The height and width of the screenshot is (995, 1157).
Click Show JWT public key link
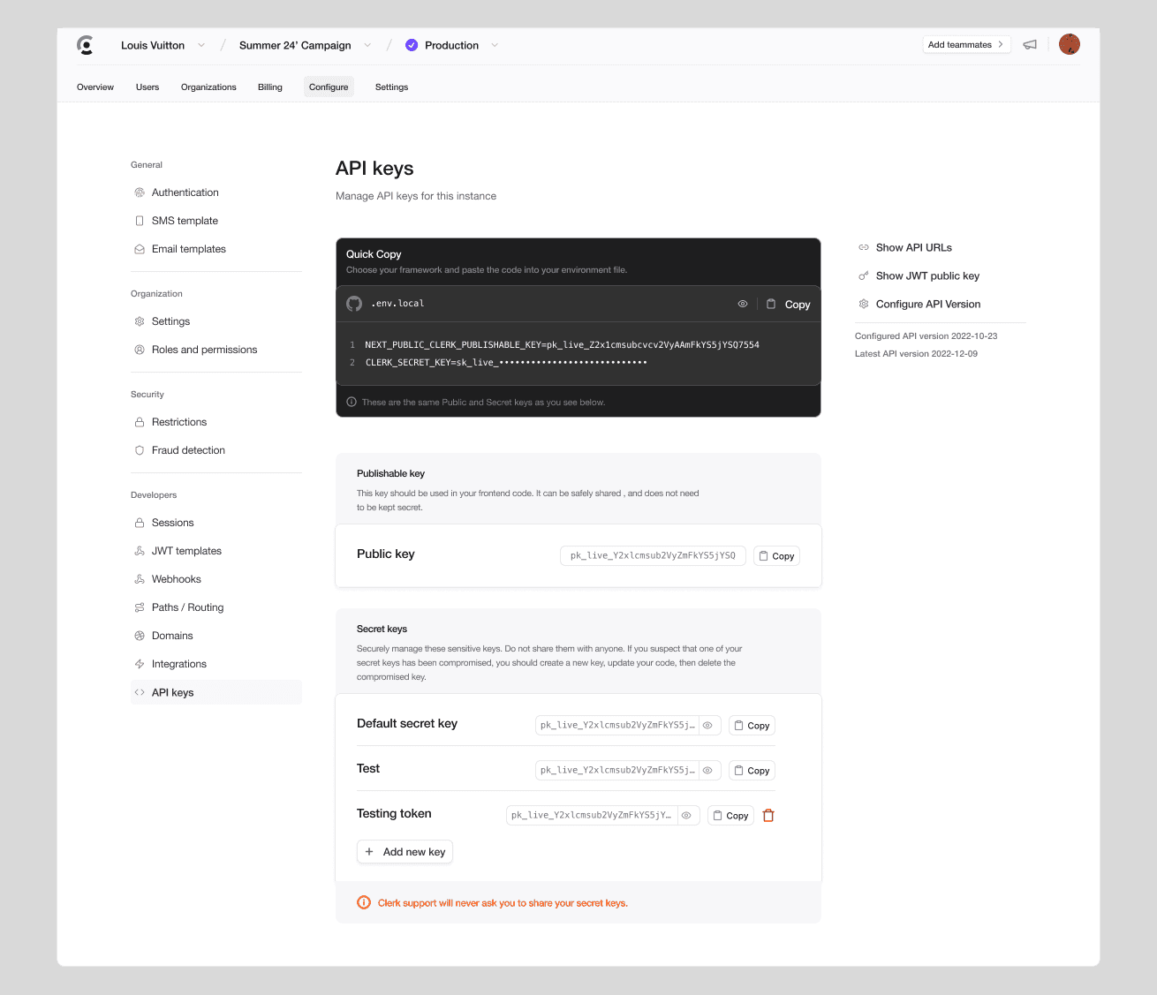pos(927,275)
